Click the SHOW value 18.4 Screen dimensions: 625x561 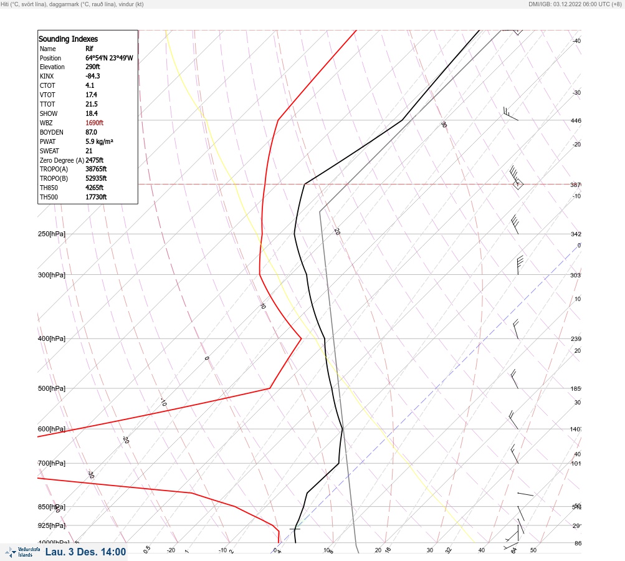pos(92,113)
